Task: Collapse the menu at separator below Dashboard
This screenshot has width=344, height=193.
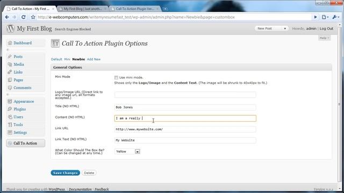Action: tap(25, 50)
